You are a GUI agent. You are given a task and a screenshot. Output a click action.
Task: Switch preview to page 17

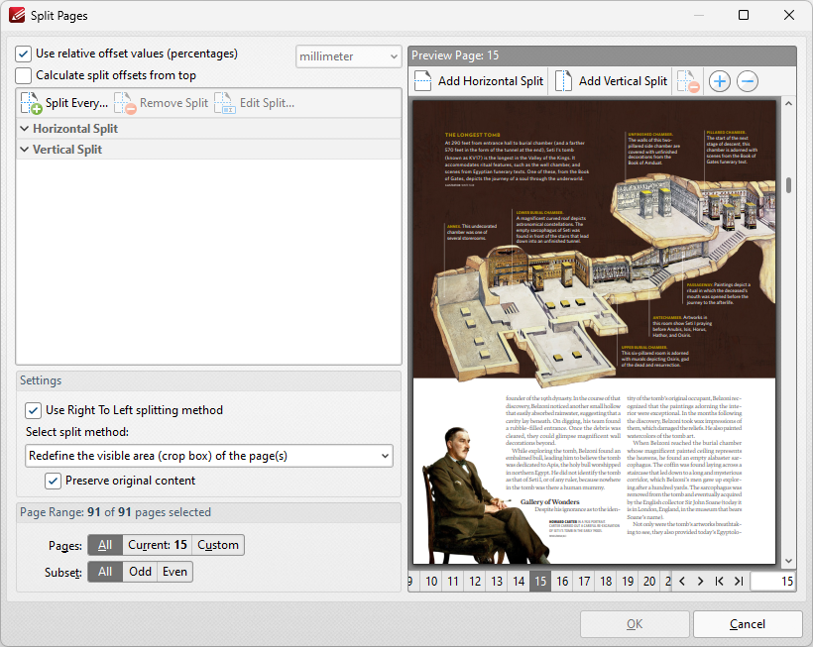[x=584, y=582]
